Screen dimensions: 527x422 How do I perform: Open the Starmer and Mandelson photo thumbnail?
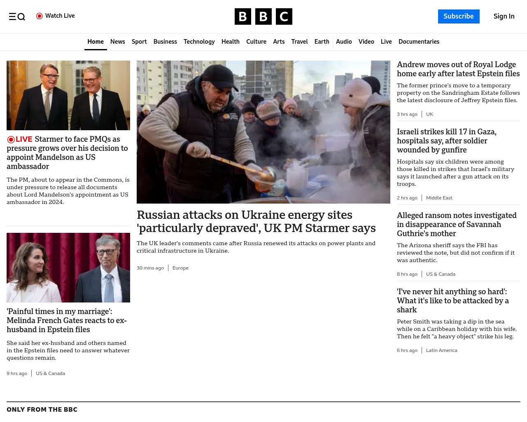click(x=68, y=96)
